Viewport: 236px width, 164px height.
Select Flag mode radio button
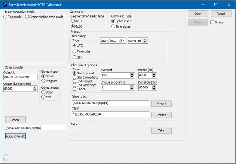6,17
